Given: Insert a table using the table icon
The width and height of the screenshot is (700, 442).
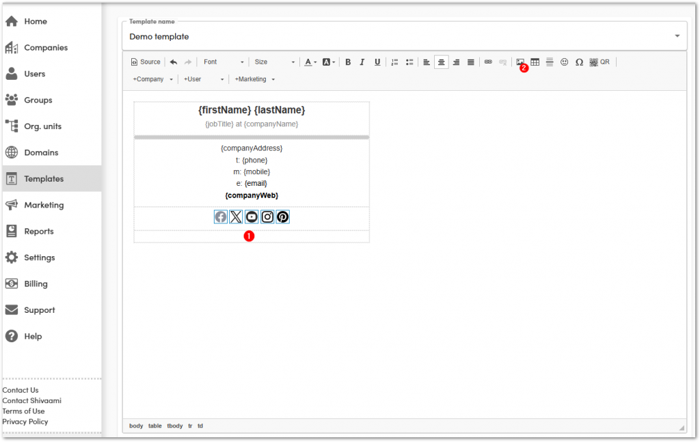Looking at the screenshot, I should pos(535,61).
